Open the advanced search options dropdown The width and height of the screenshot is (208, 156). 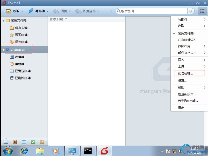pos(191,11)
